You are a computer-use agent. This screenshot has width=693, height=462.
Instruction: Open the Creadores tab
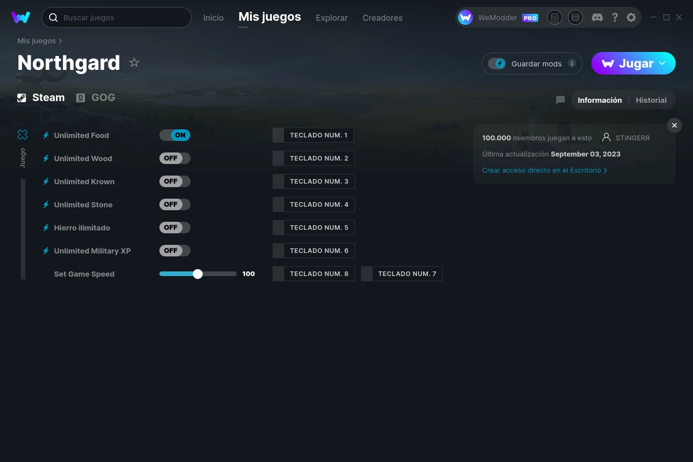pyautogui.click(x=382, y=18)
